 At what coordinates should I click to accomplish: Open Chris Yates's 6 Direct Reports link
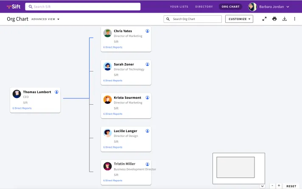(113, 47)
